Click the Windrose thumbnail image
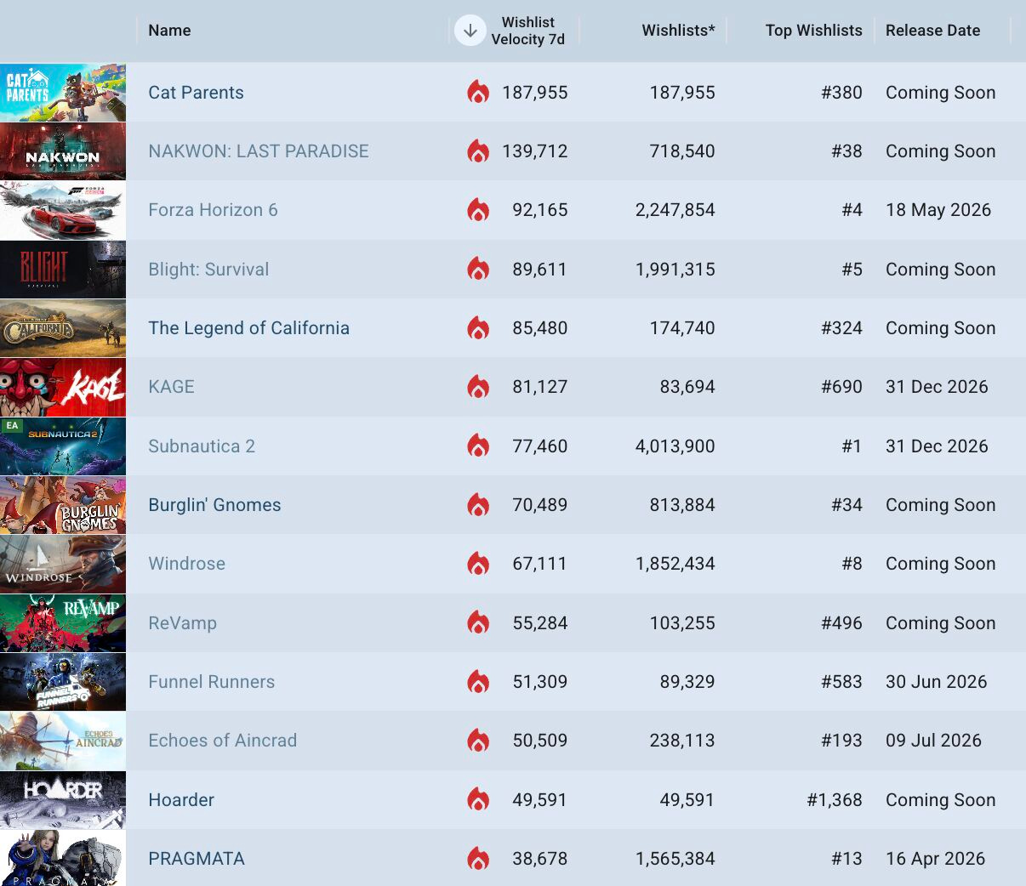Image resolution: width=1026 pixels, height=886 pixels. click(x=63, y=564)
